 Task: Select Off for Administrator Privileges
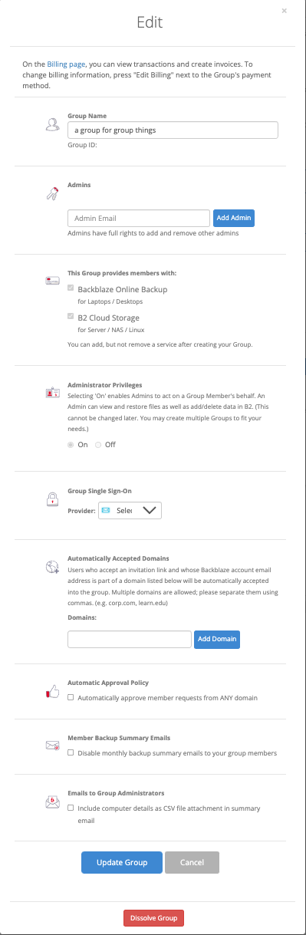pyautogui.click(x=98, y=445)
